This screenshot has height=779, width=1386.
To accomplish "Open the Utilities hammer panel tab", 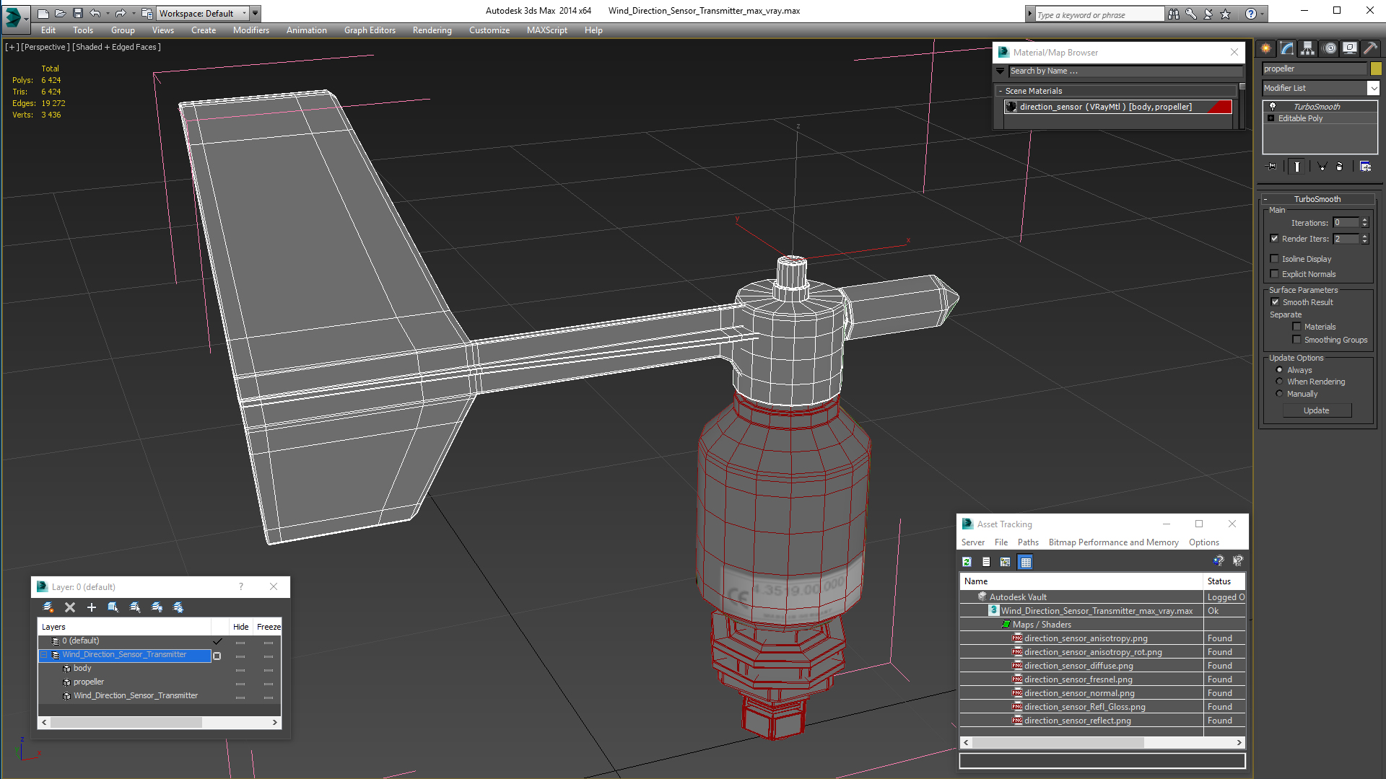I will 1369,48.
